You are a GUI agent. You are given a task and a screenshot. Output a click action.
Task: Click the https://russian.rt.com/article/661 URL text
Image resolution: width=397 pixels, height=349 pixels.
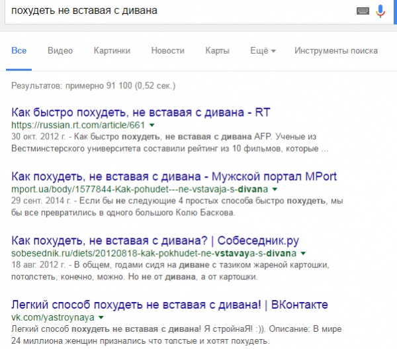78,125
